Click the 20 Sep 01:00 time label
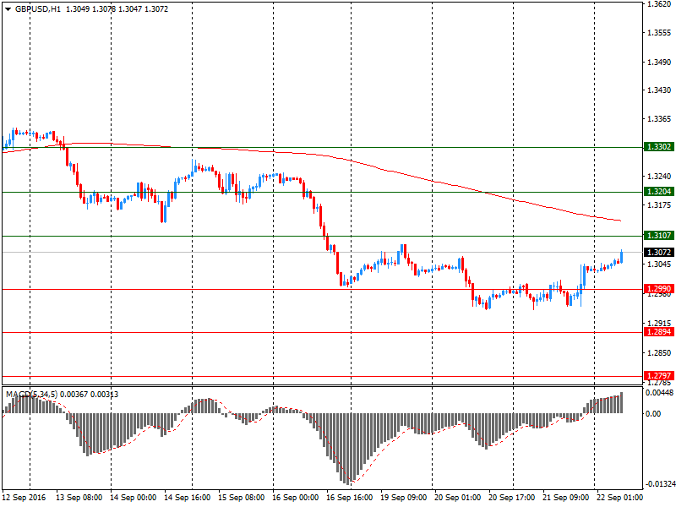 pos(457,498)
